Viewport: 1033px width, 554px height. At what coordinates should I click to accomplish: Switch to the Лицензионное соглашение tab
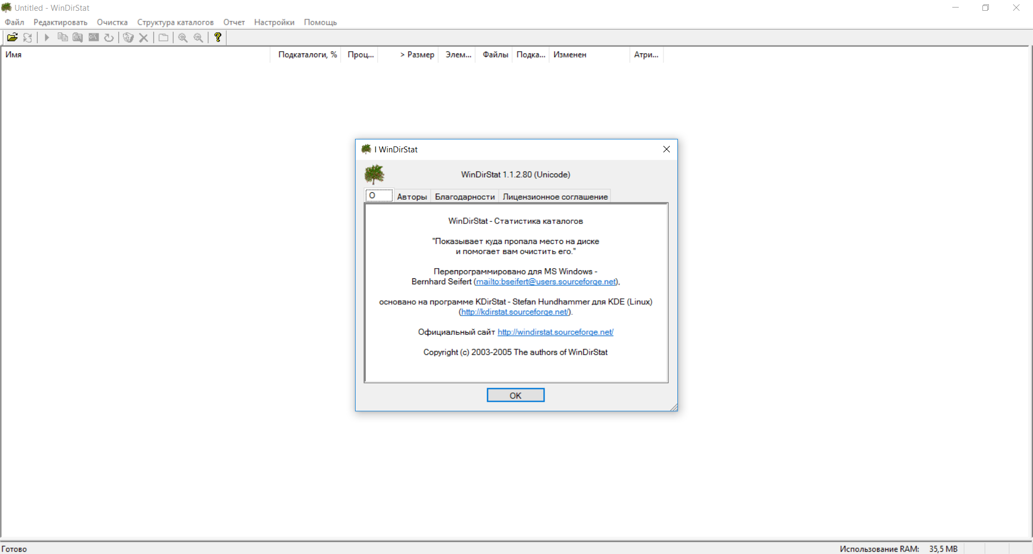[x=555, y=197]
